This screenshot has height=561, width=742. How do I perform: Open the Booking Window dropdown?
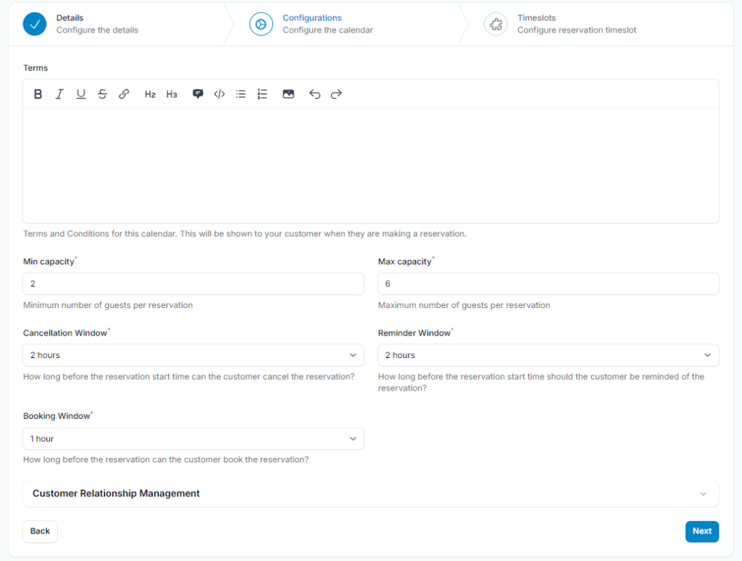point(193,439)
